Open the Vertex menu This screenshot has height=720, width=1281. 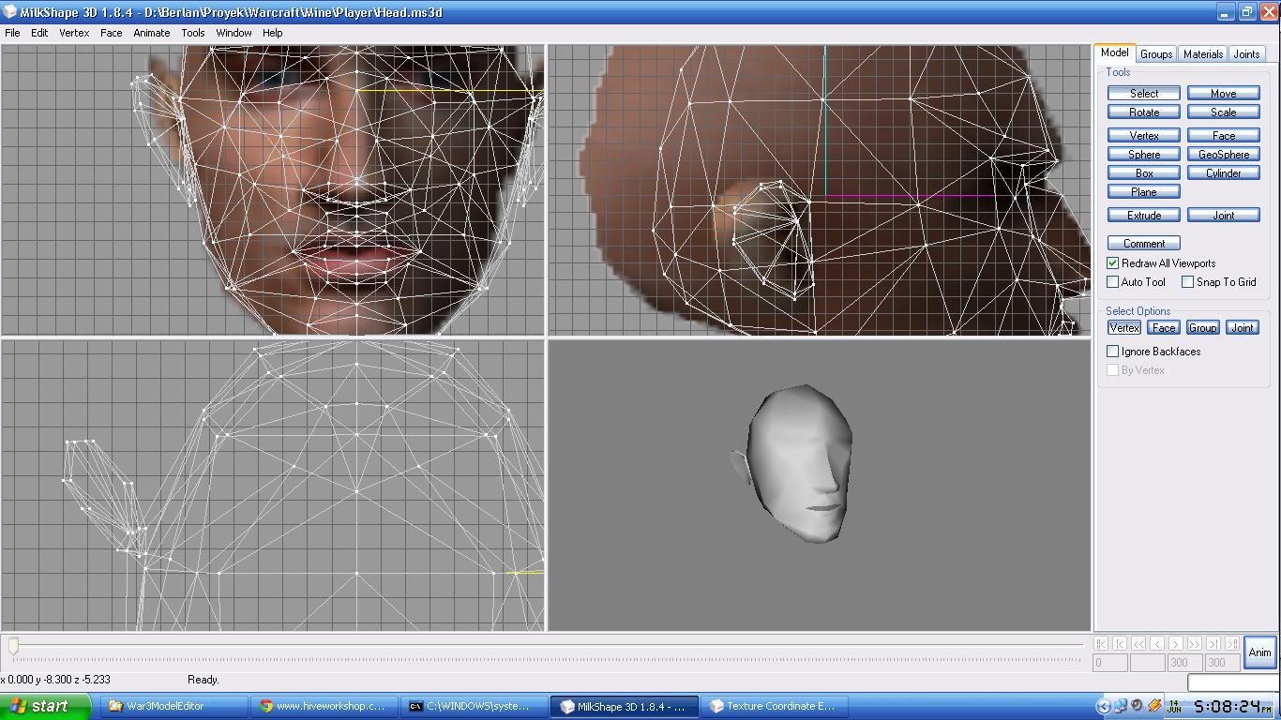(74, 33)
